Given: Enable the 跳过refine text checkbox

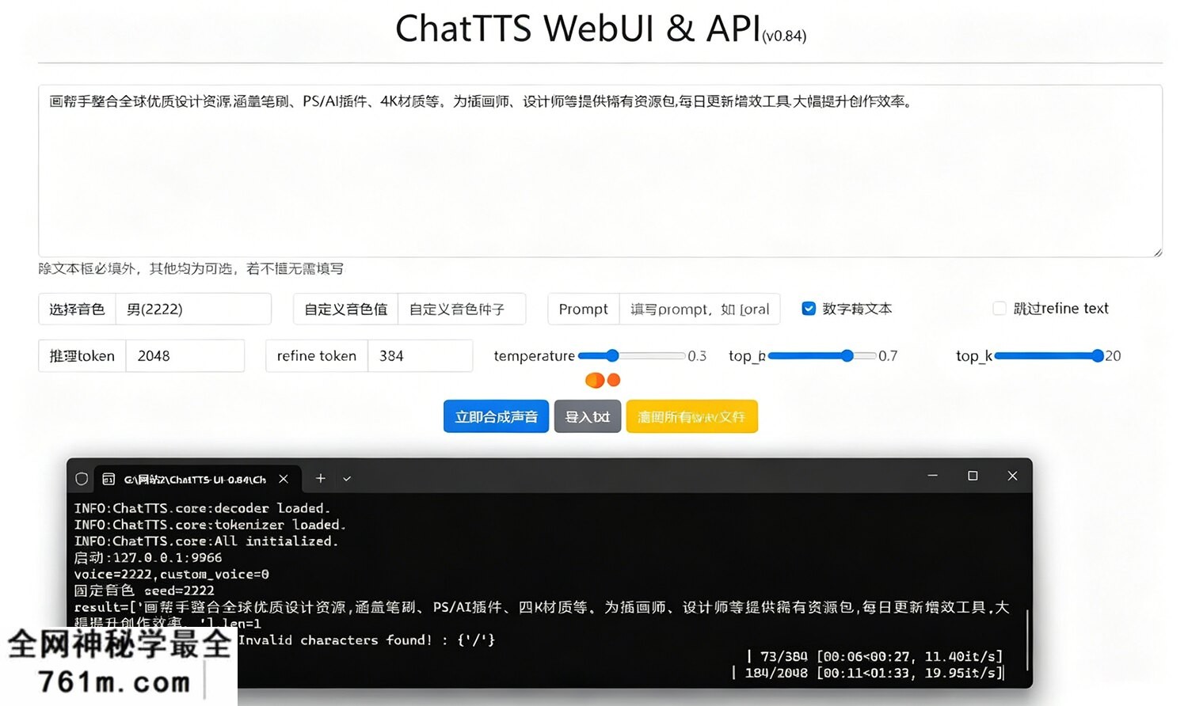Looking at the screenshot, I should coord(1000,309).
